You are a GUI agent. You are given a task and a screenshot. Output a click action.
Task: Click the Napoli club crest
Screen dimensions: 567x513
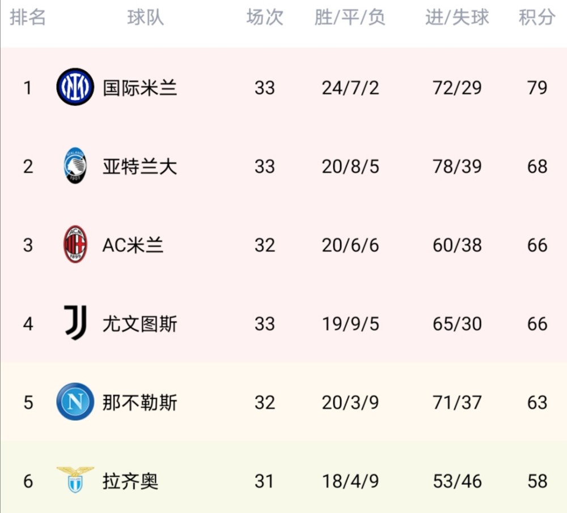coord(75,401)
